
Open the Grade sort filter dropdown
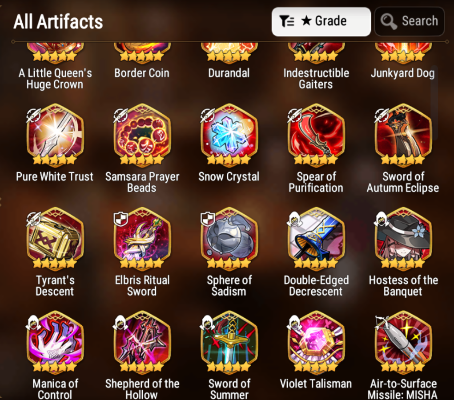[321, 22]
